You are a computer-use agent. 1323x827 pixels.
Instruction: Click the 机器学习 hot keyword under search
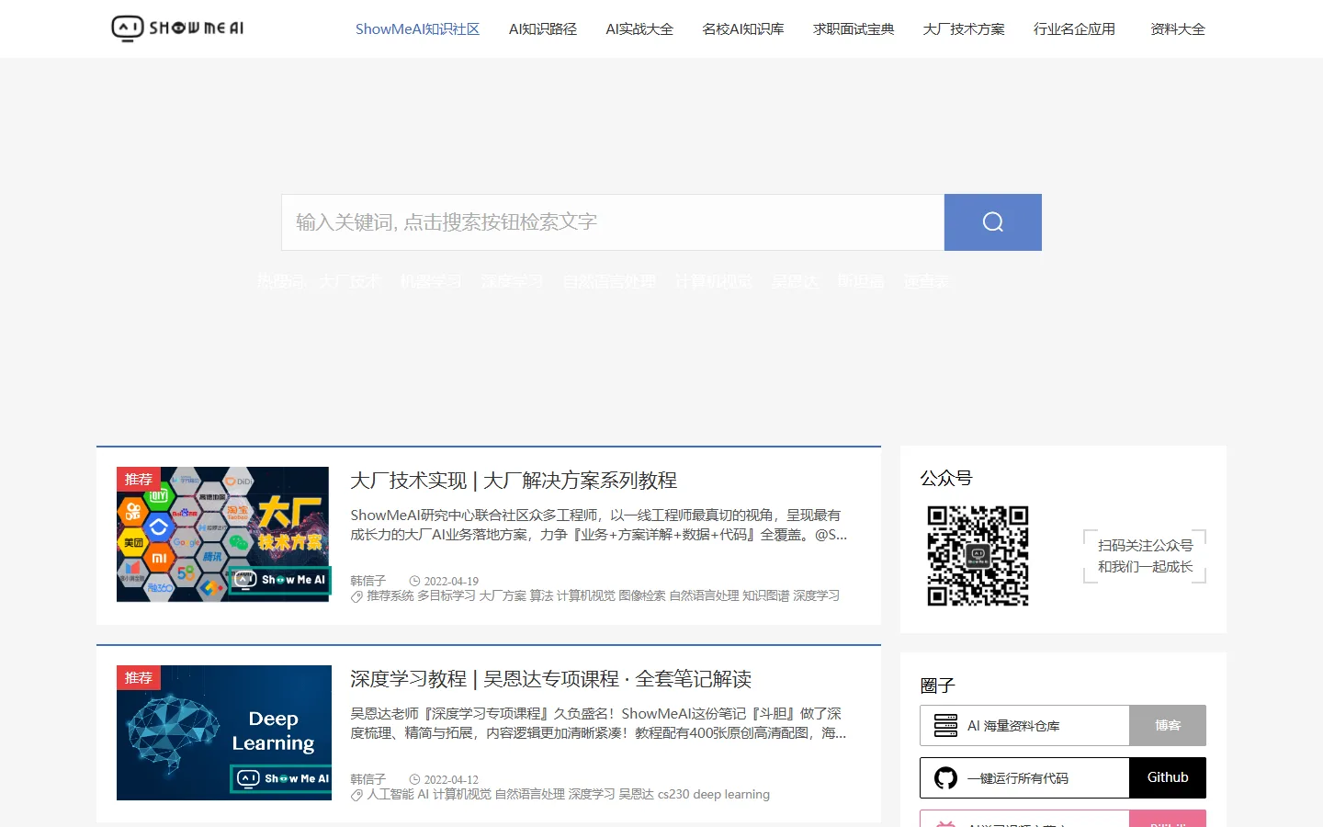[x=431, y=282]
